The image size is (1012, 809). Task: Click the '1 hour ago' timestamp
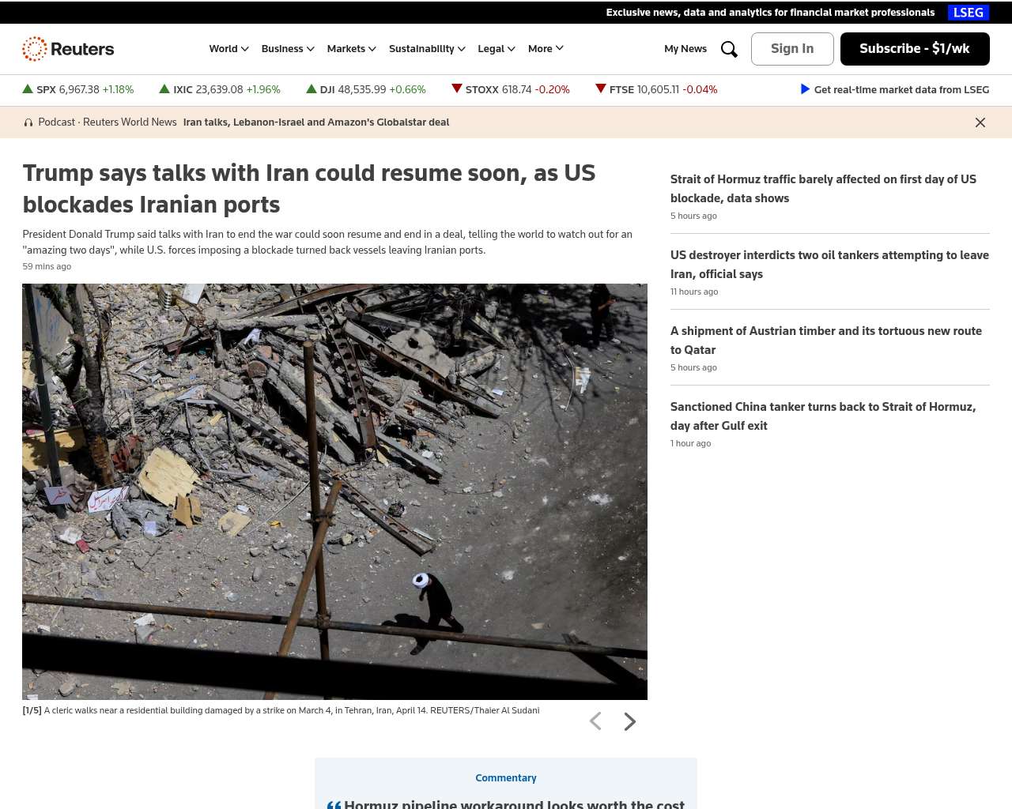(690, 443)
